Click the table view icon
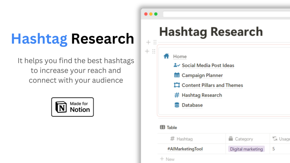 pos(162,127)
